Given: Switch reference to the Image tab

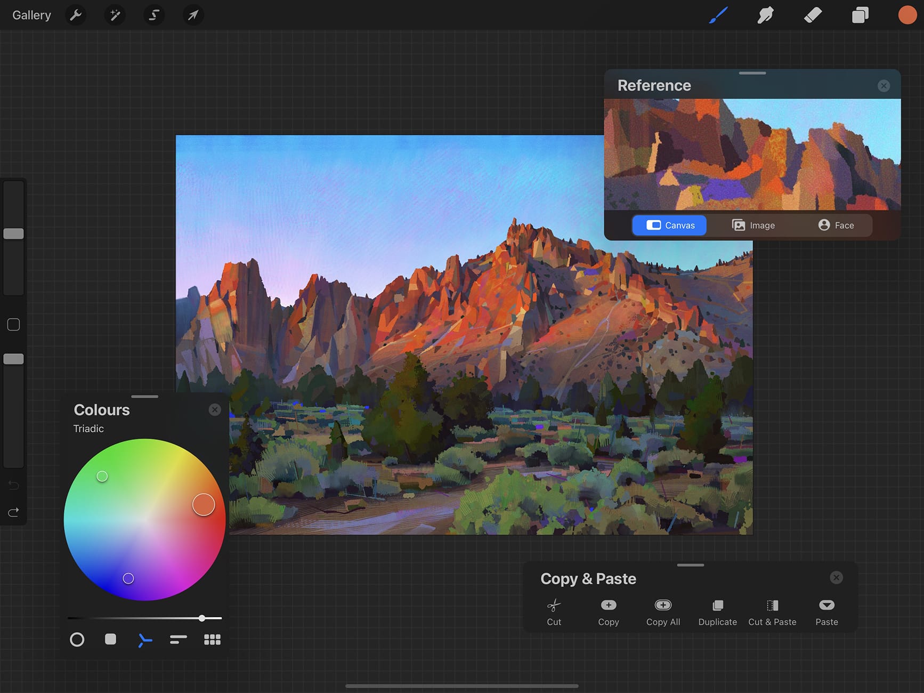Looking at the screenshot, I should pos(753,225).
